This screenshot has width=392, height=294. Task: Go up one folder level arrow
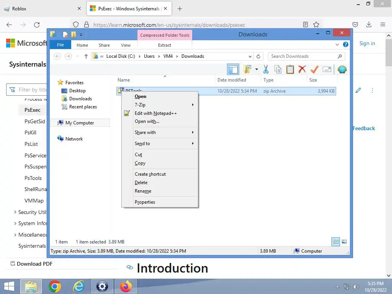86,56
